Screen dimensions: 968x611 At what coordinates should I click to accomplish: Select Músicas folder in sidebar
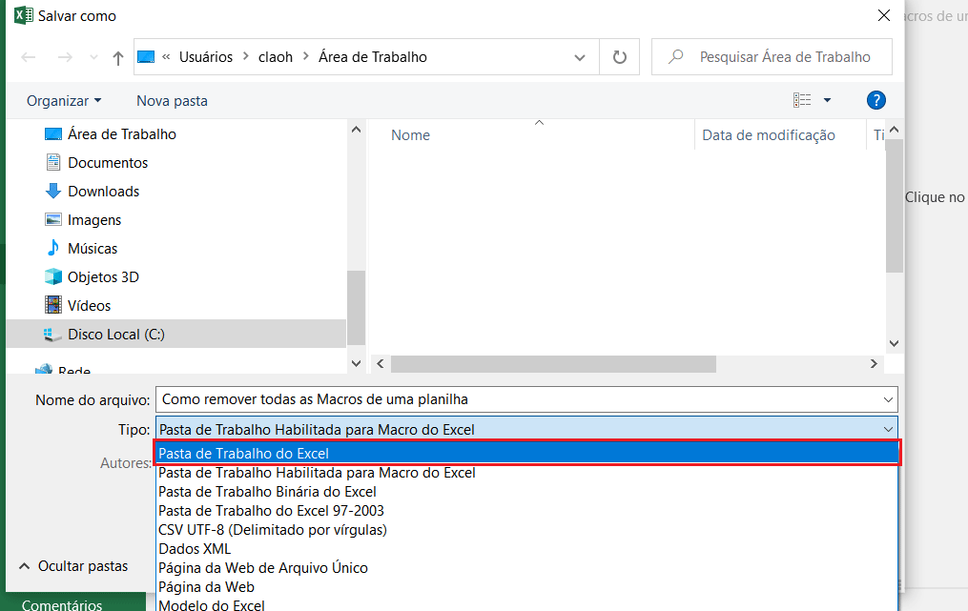pos(93,249)
